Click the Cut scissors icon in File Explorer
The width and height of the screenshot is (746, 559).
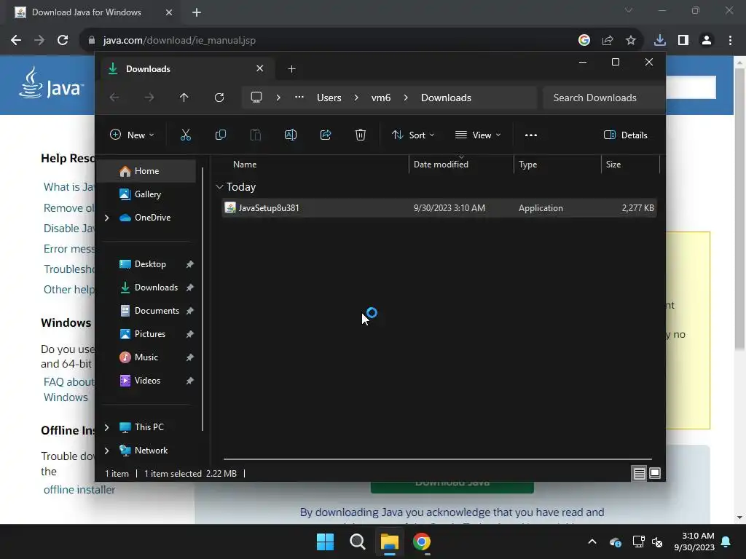coord(186,135)
